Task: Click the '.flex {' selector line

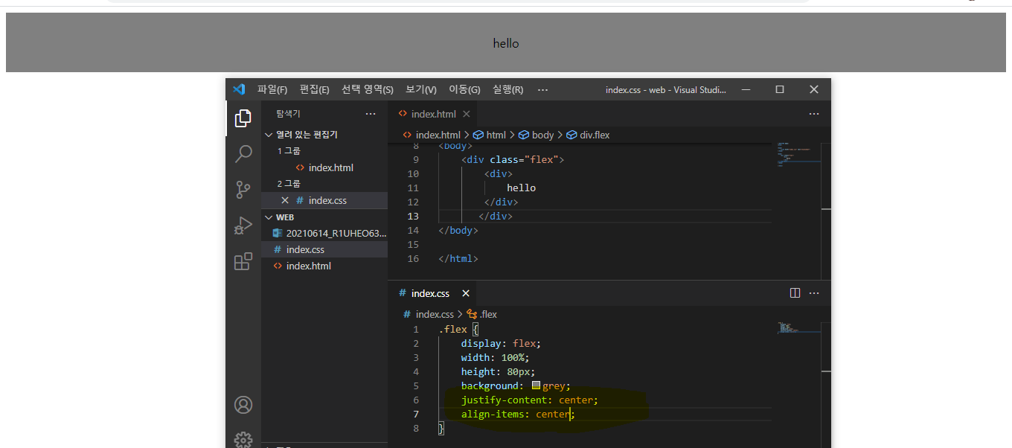Action: 459,329
